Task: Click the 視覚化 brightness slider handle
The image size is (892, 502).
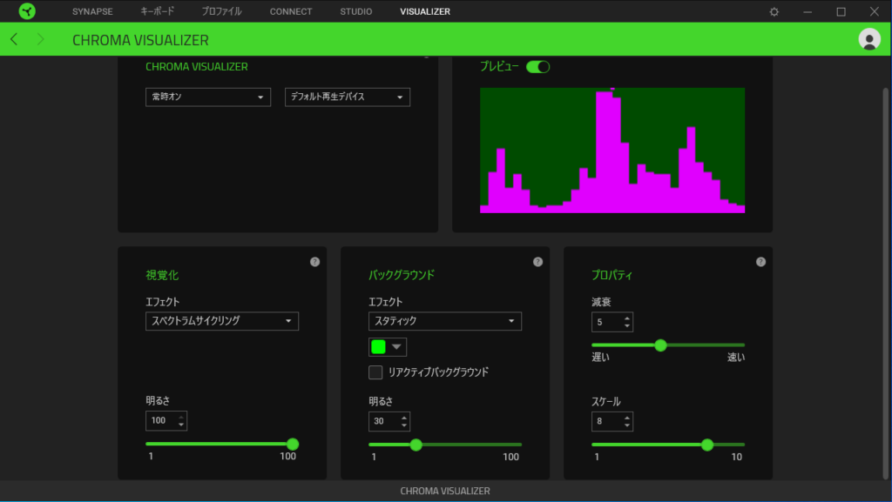Action: pos(293,444)
